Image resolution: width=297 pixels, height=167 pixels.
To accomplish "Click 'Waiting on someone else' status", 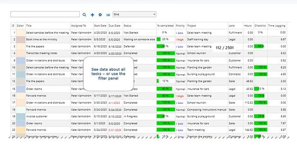I will tap(139, 39).
